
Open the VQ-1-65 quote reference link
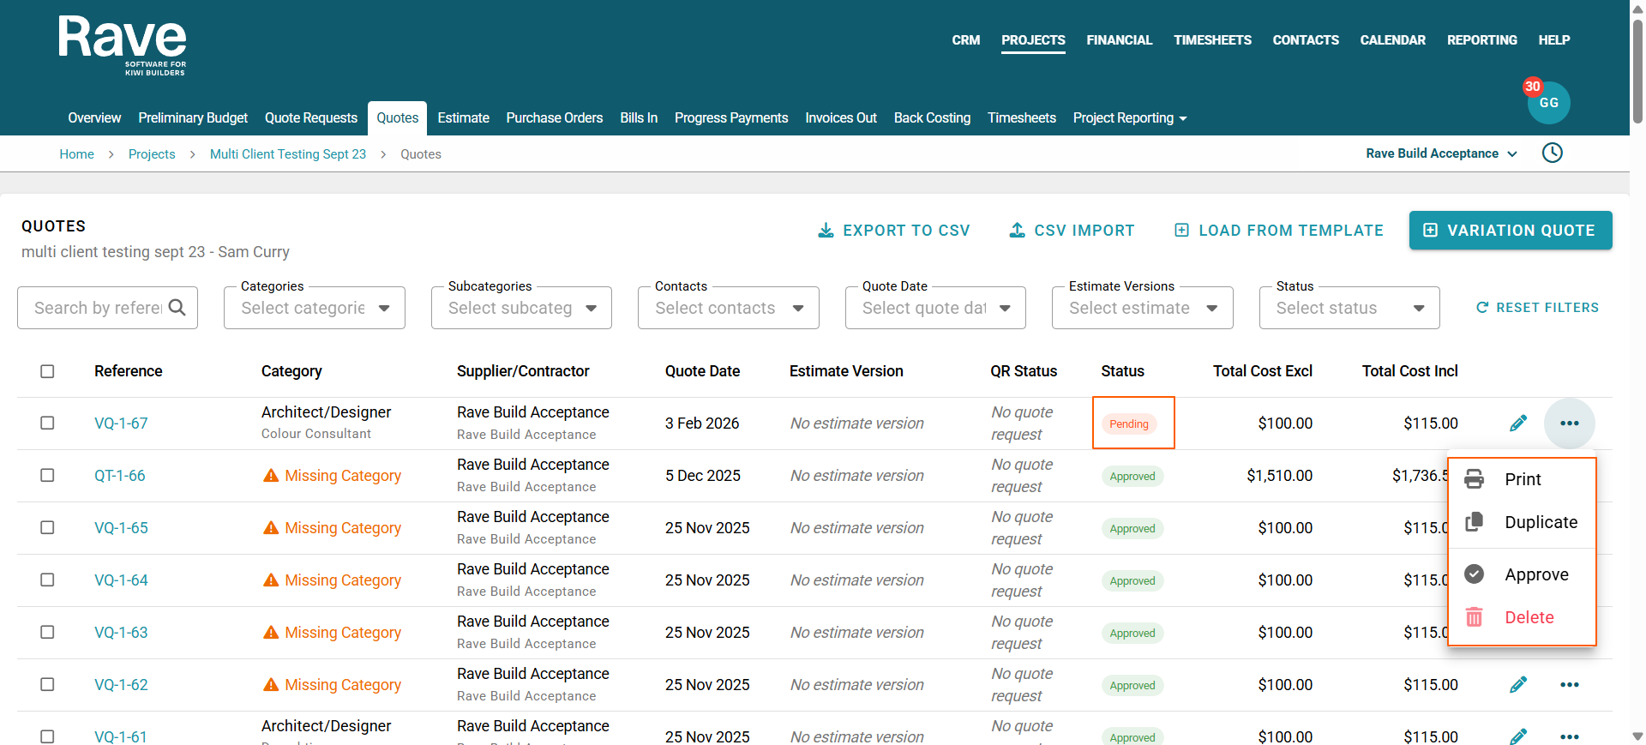click(x=121, y=528)
